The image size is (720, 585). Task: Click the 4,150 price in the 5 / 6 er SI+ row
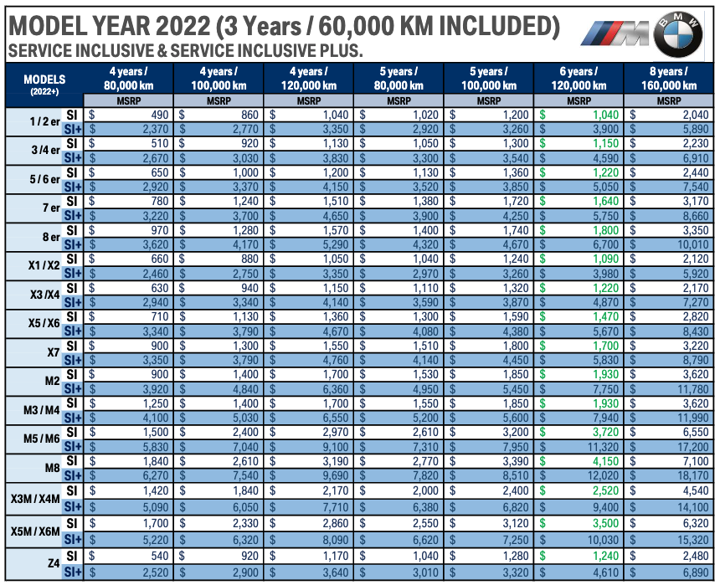click(336, 187)
